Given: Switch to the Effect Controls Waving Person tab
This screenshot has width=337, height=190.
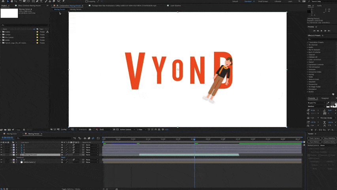Looking at the screenshot, I should coord(29,6).
